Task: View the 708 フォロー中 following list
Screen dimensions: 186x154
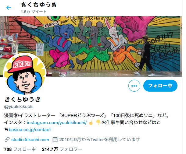Action: (x=20, y=149)
